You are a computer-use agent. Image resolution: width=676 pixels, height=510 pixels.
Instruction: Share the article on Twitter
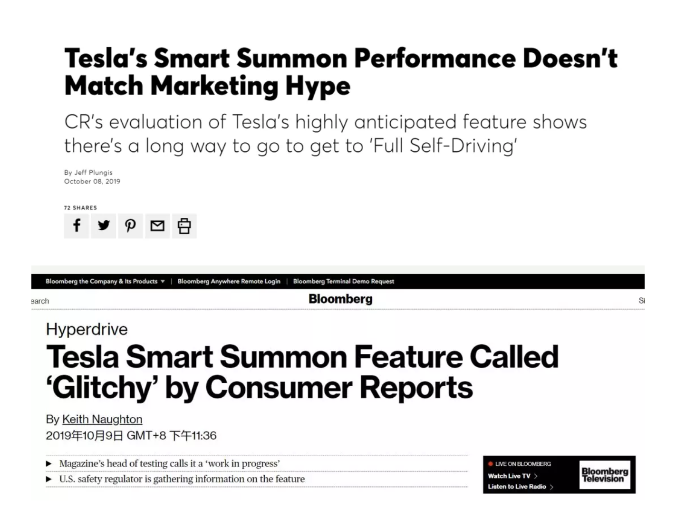[104, 226]
